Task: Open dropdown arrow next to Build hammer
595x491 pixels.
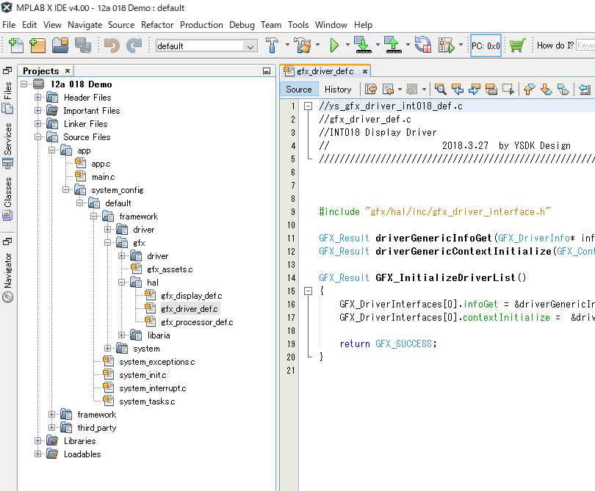Action: [287, 45]
